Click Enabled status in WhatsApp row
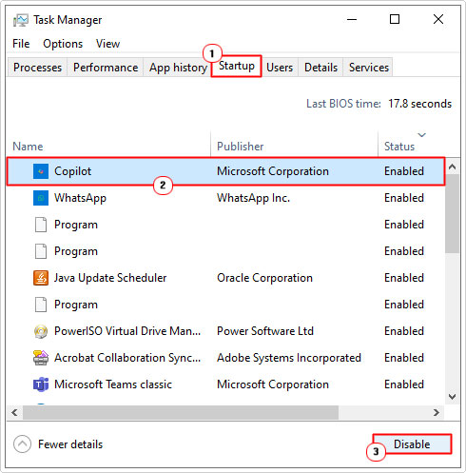The width and height of the screenshot is (466, 473). click(404, 198)
